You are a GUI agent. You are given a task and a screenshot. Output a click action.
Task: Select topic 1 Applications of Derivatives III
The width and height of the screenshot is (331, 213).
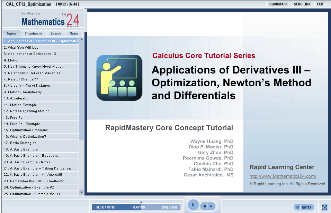point(41,41)
